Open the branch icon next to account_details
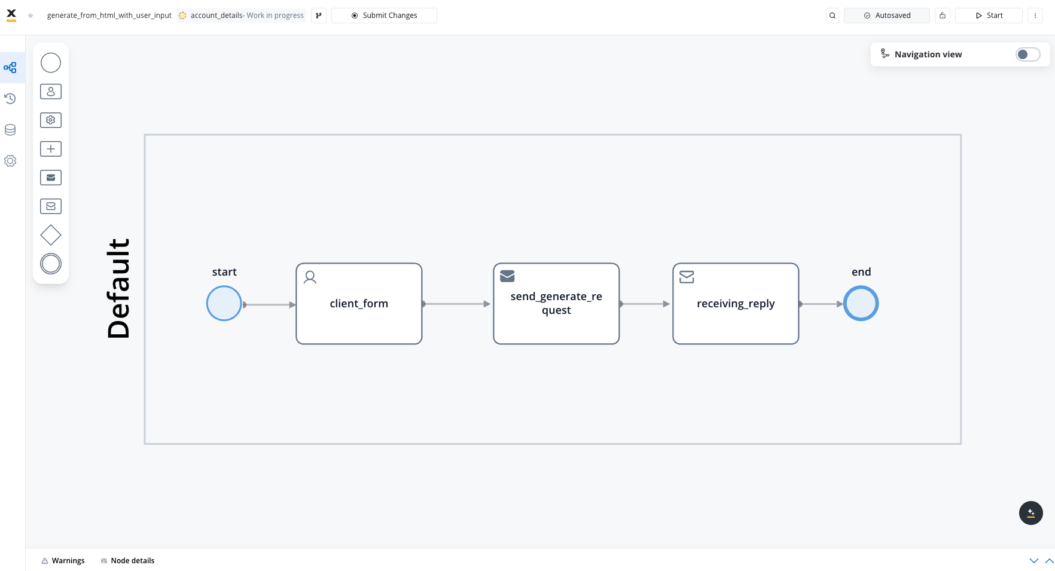The image size is (1055, 571). (x=319, y=16)
